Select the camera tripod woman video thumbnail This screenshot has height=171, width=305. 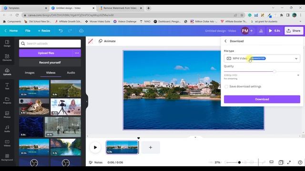(x=66, y=107)
